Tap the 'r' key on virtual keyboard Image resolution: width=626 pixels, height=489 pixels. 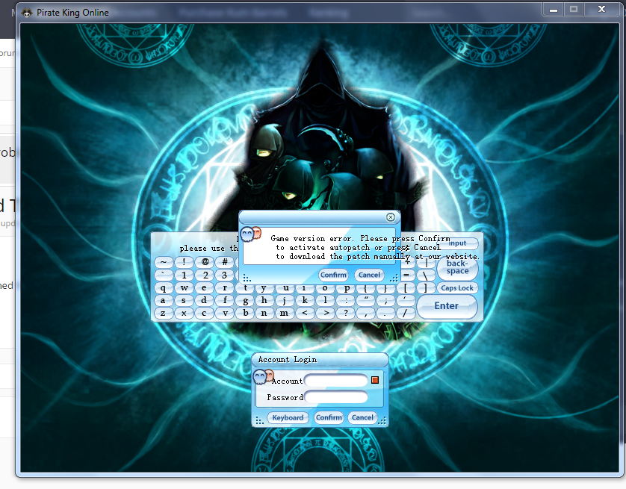(225, 288)
